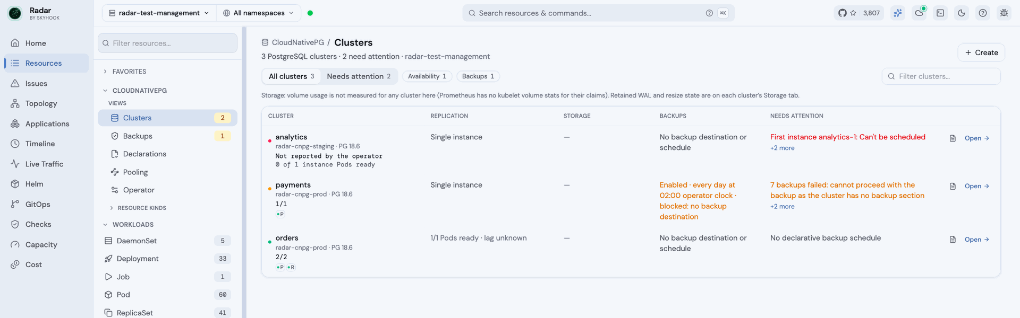
Task: Open Pod workload list
Action: (x=167, y=295)
